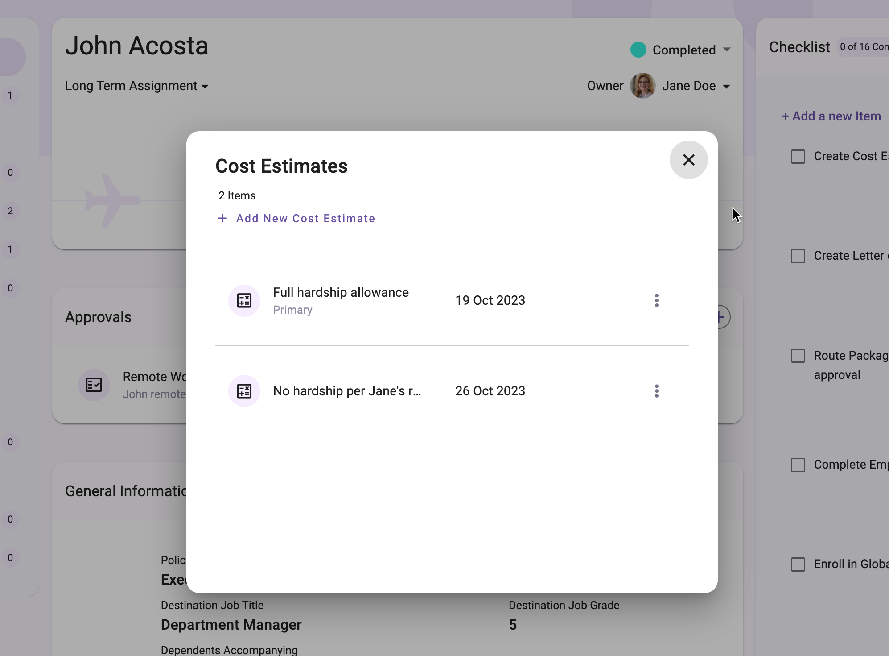889x656 pixels.
Task: Open three-dot menu for Full hardship allowance
Action: click(x=656, y=300)
